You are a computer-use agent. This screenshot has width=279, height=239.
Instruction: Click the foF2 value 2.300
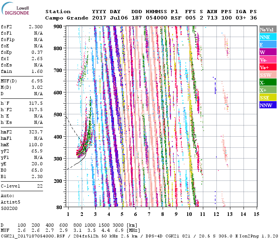(35, 26)
